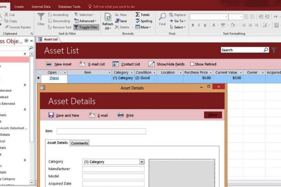This screenshot has height=187, width=281.
Task: Click navigation pane scroll down arrow
Action: coord(32,182)
